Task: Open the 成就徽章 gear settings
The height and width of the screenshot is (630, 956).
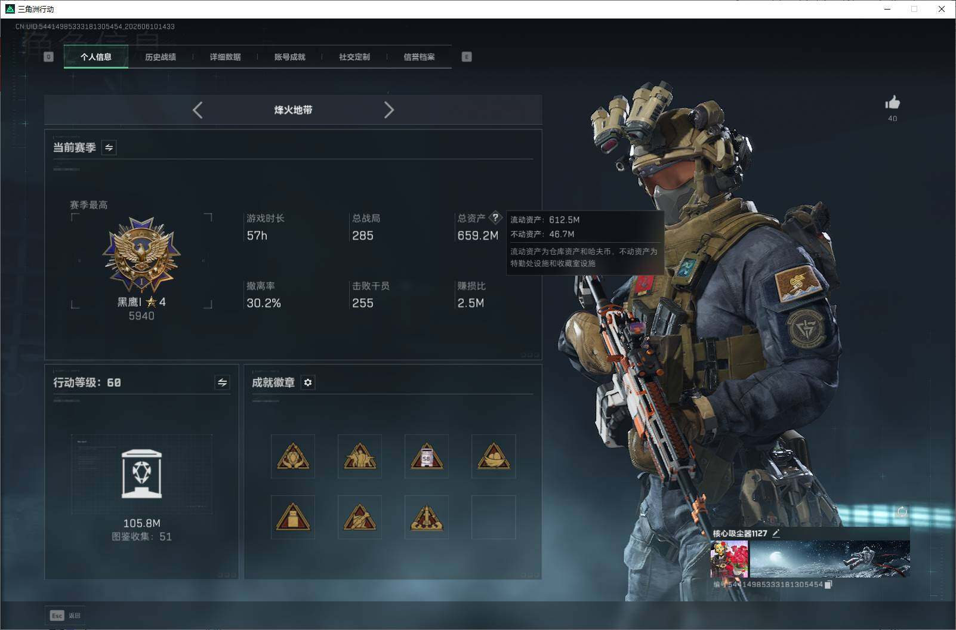Action: [308, 382]
